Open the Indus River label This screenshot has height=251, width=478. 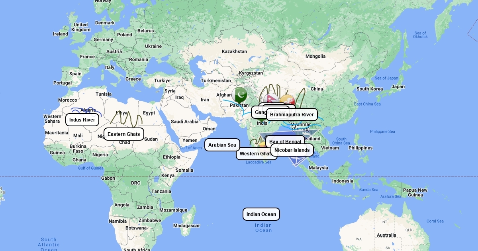82,120
